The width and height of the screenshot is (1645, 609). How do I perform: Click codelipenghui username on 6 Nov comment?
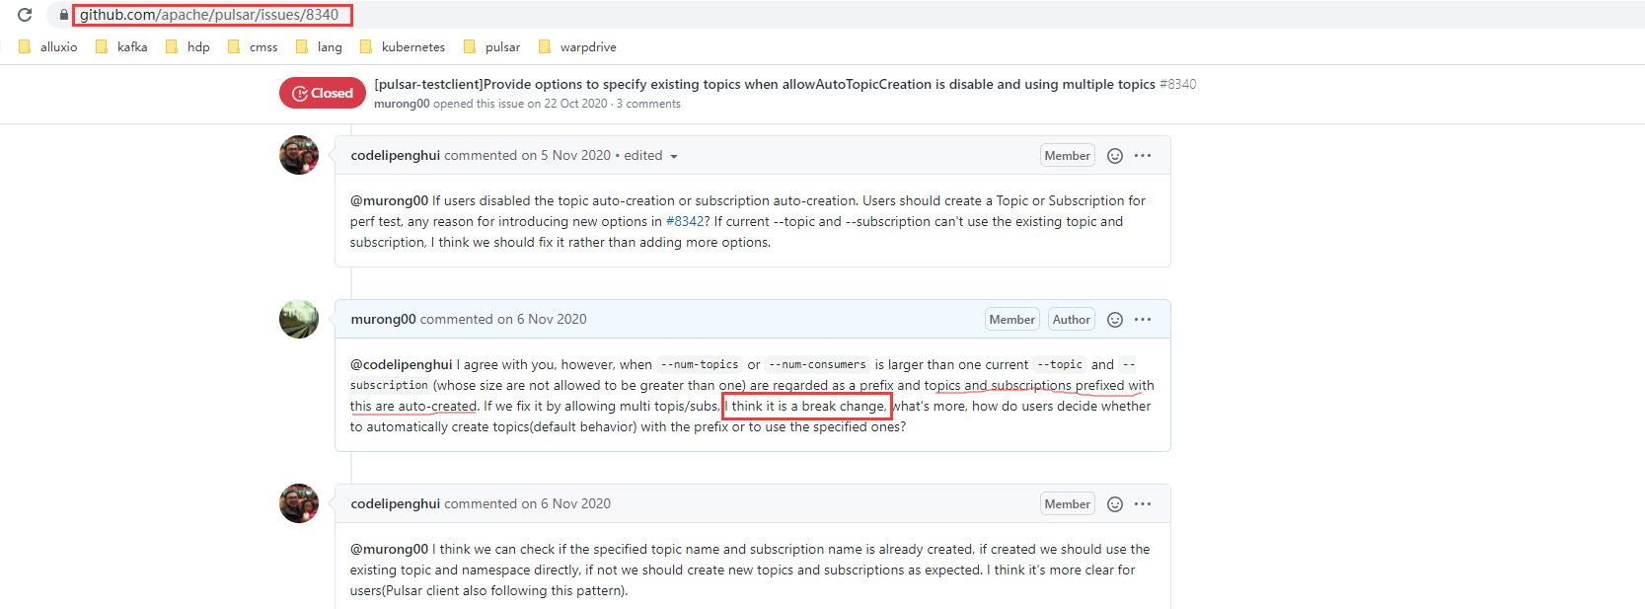pyautogui.click(x=396, y=503)
